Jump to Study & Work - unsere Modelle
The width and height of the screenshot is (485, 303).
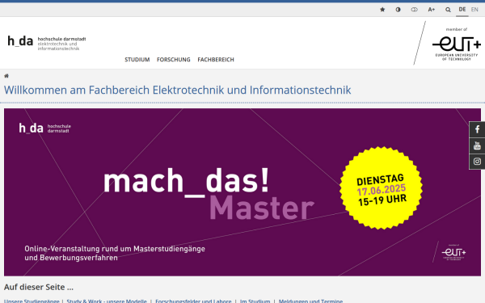tap(107, 301)
